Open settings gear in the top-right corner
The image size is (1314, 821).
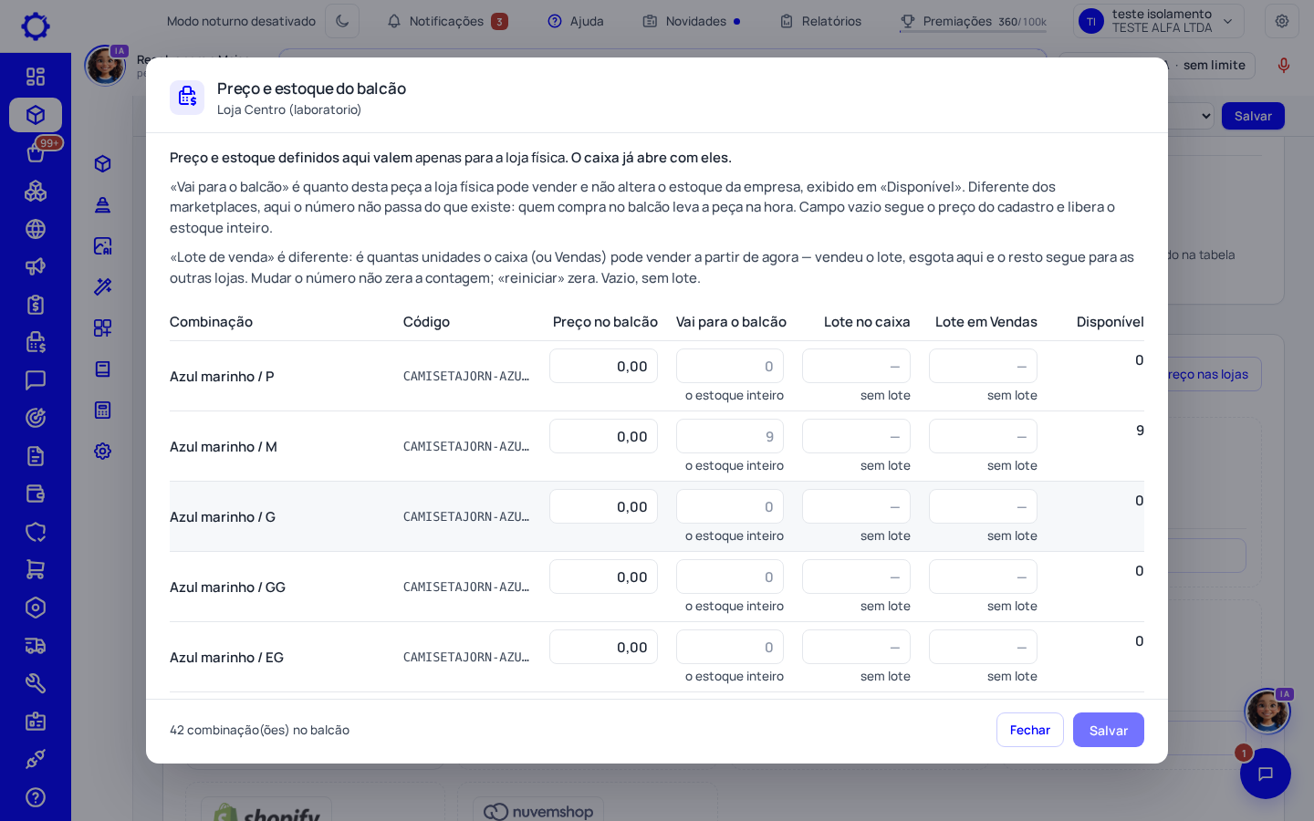tap(1282, 21)
